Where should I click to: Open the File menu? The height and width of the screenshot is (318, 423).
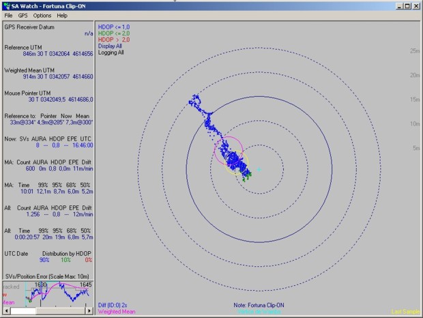[x=8, y=16]
